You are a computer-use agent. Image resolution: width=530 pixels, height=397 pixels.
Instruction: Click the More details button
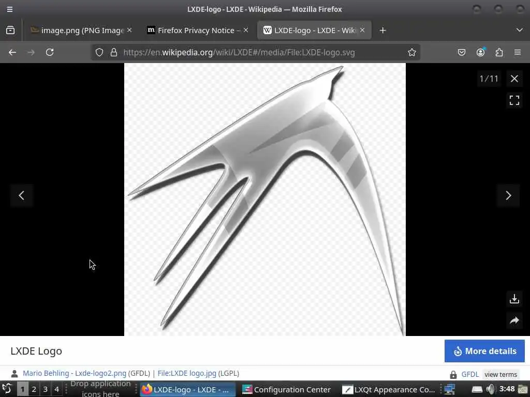click(484, 351)
